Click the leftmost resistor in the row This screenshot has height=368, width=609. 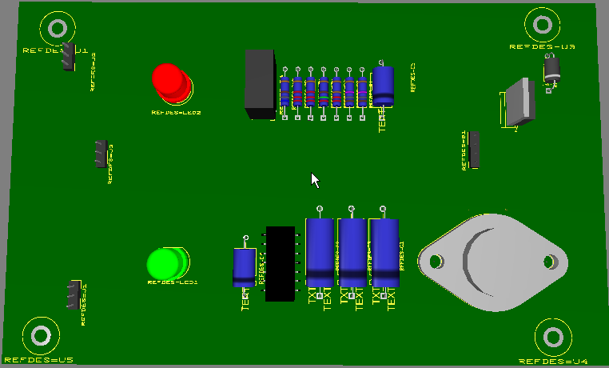285,91
